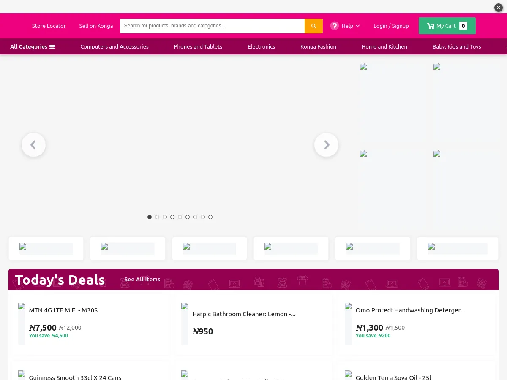Click the Help question-mark icon
Image resolution: width=507 pixels, height=380 pixels.
click(x=334, y=26)
